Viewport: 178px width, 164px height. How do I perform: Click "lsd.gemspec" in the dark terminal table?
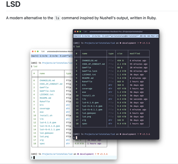(89, 113)
